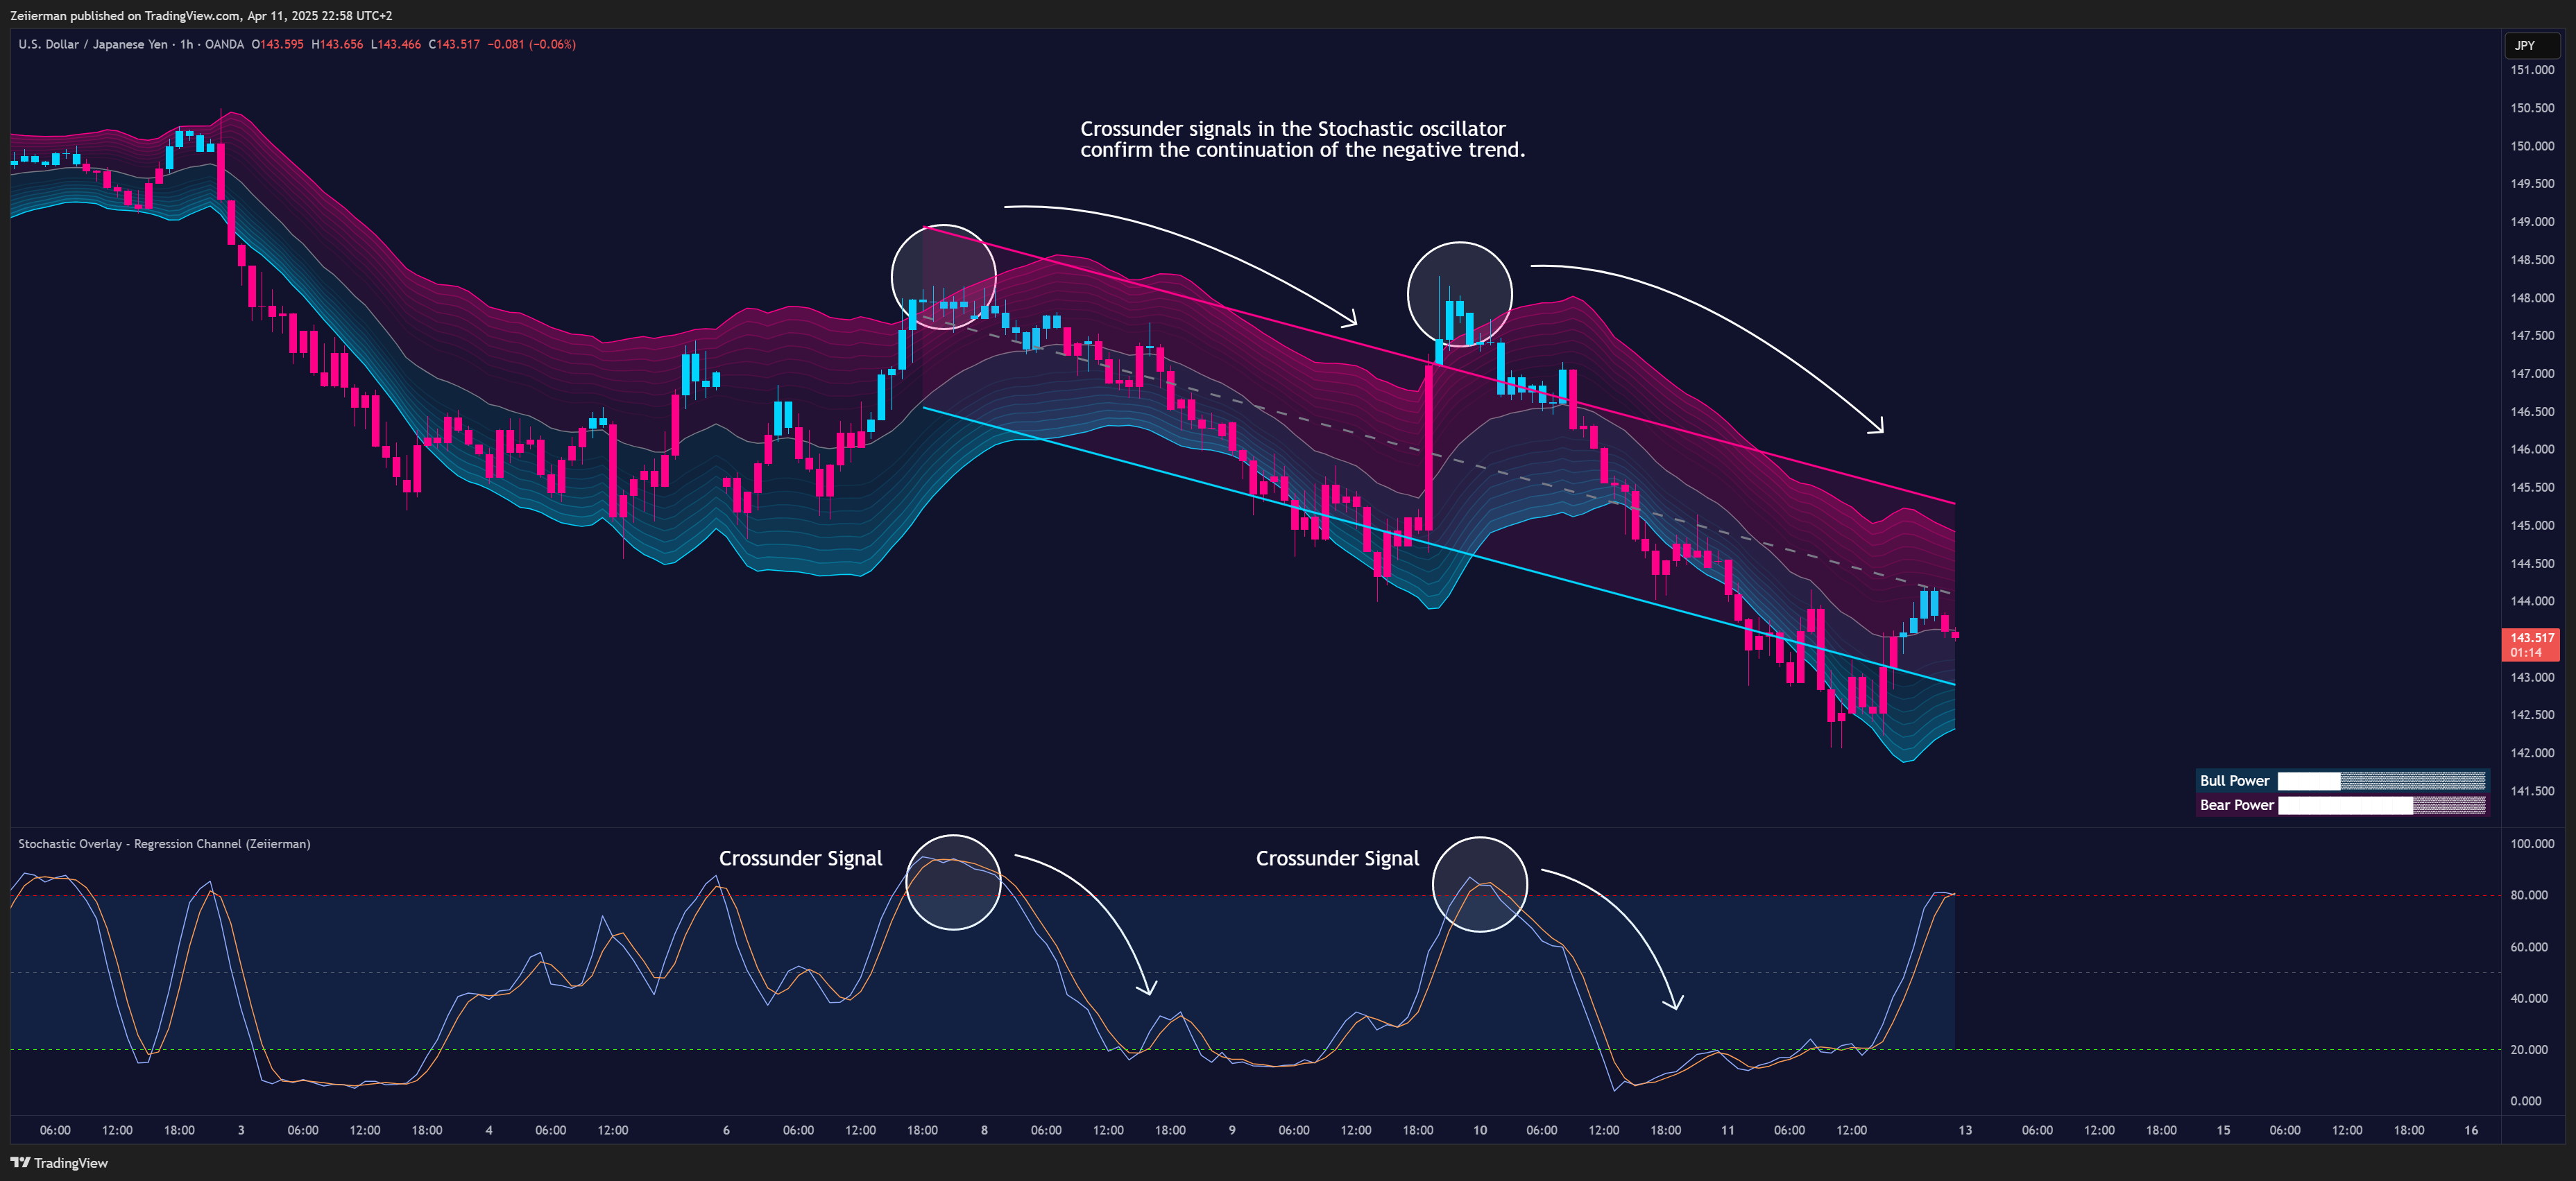Click the open price value O143.595
This screenshot has width=2576, height=1181.
tap(277, 44)
